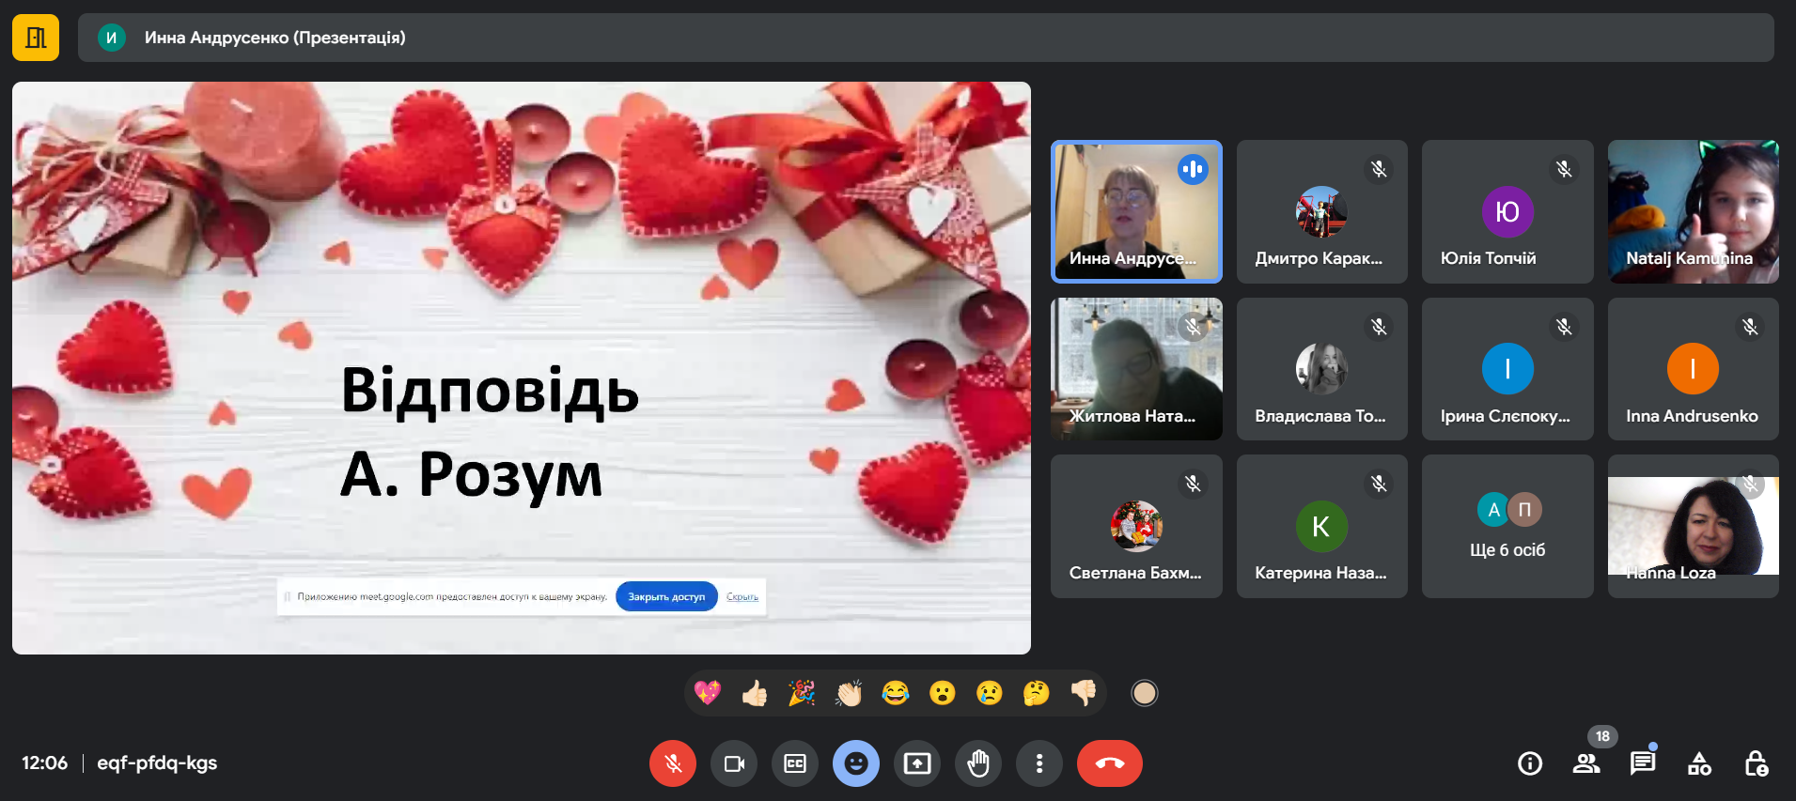
Task: Close the emoji reactions panel button
Action: pos(855,763)
